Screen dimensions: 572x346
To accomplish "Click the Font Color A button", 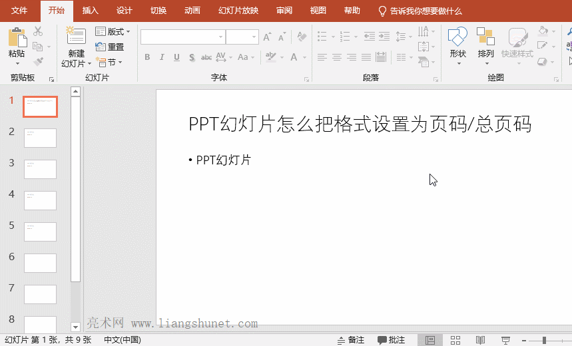I will coord(294,57).
